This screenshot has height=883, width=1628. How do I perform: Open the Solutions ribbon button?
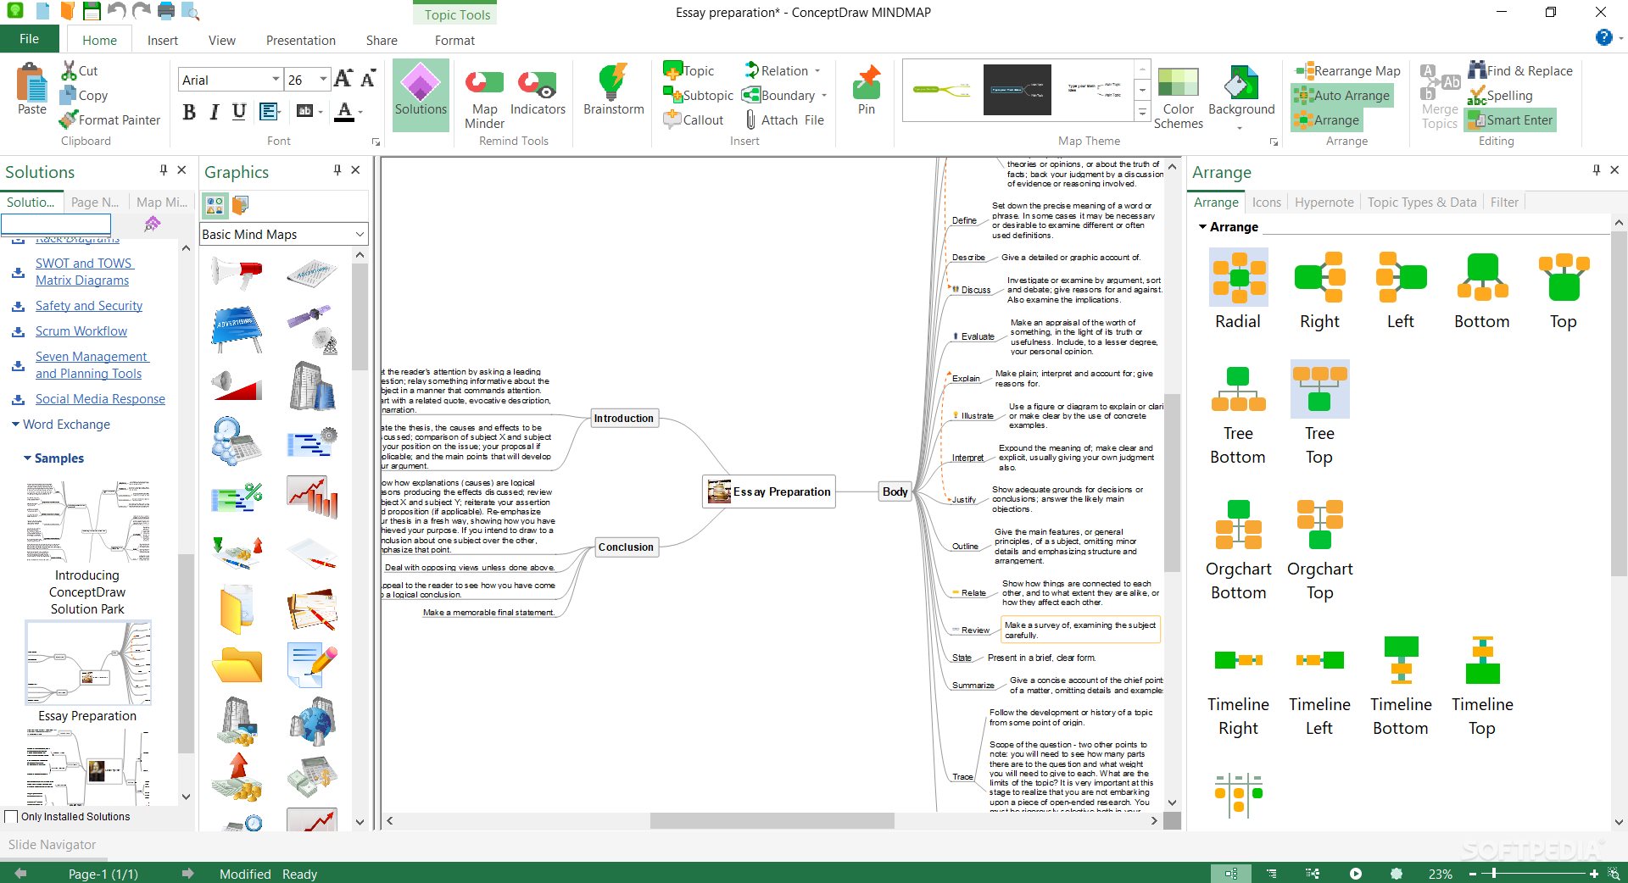pyautogui.click(x=421, y=93)
